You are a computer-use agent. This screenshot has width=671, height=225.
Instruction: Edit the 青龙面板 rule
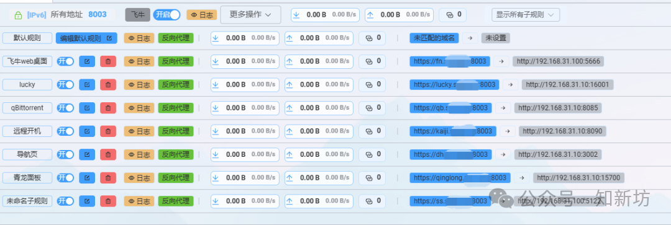pos(87,178)
